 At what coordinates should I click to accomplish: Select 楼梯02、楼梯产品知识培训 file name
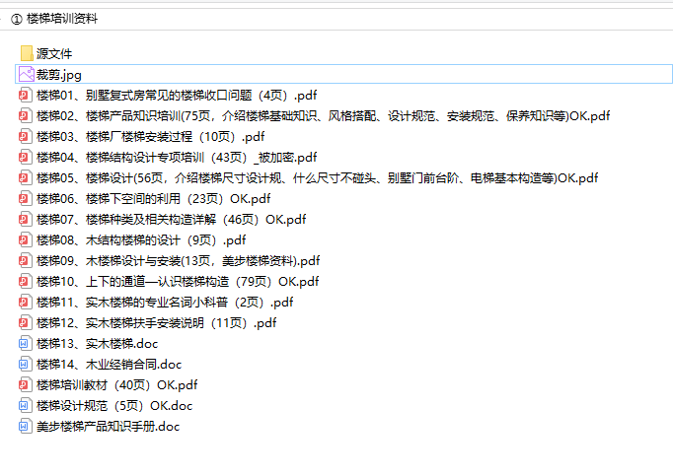(x=324, y=115)
